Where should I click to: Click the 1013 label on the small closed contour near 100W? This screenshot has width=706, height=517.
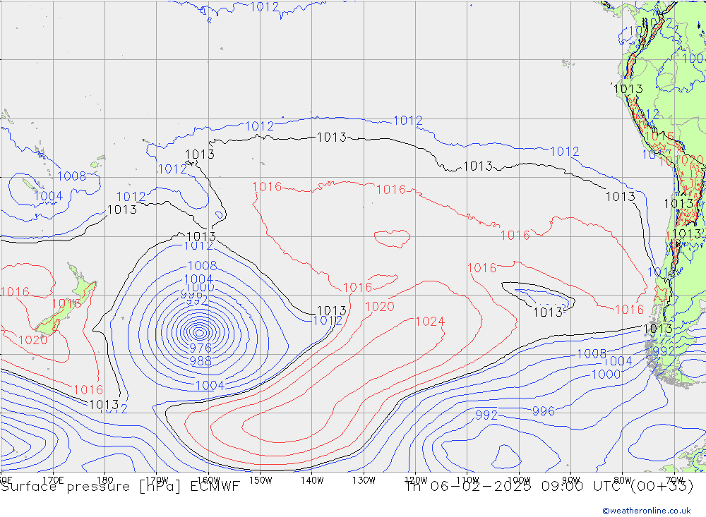point(548,312)
